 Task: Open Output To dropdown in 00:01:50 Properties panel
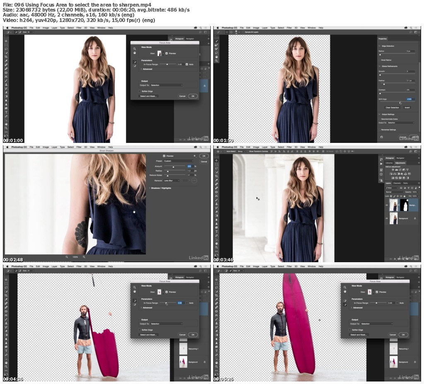tap(401, 123)
